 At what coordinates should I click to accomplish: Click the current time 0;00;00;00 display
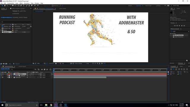[5, 69]
